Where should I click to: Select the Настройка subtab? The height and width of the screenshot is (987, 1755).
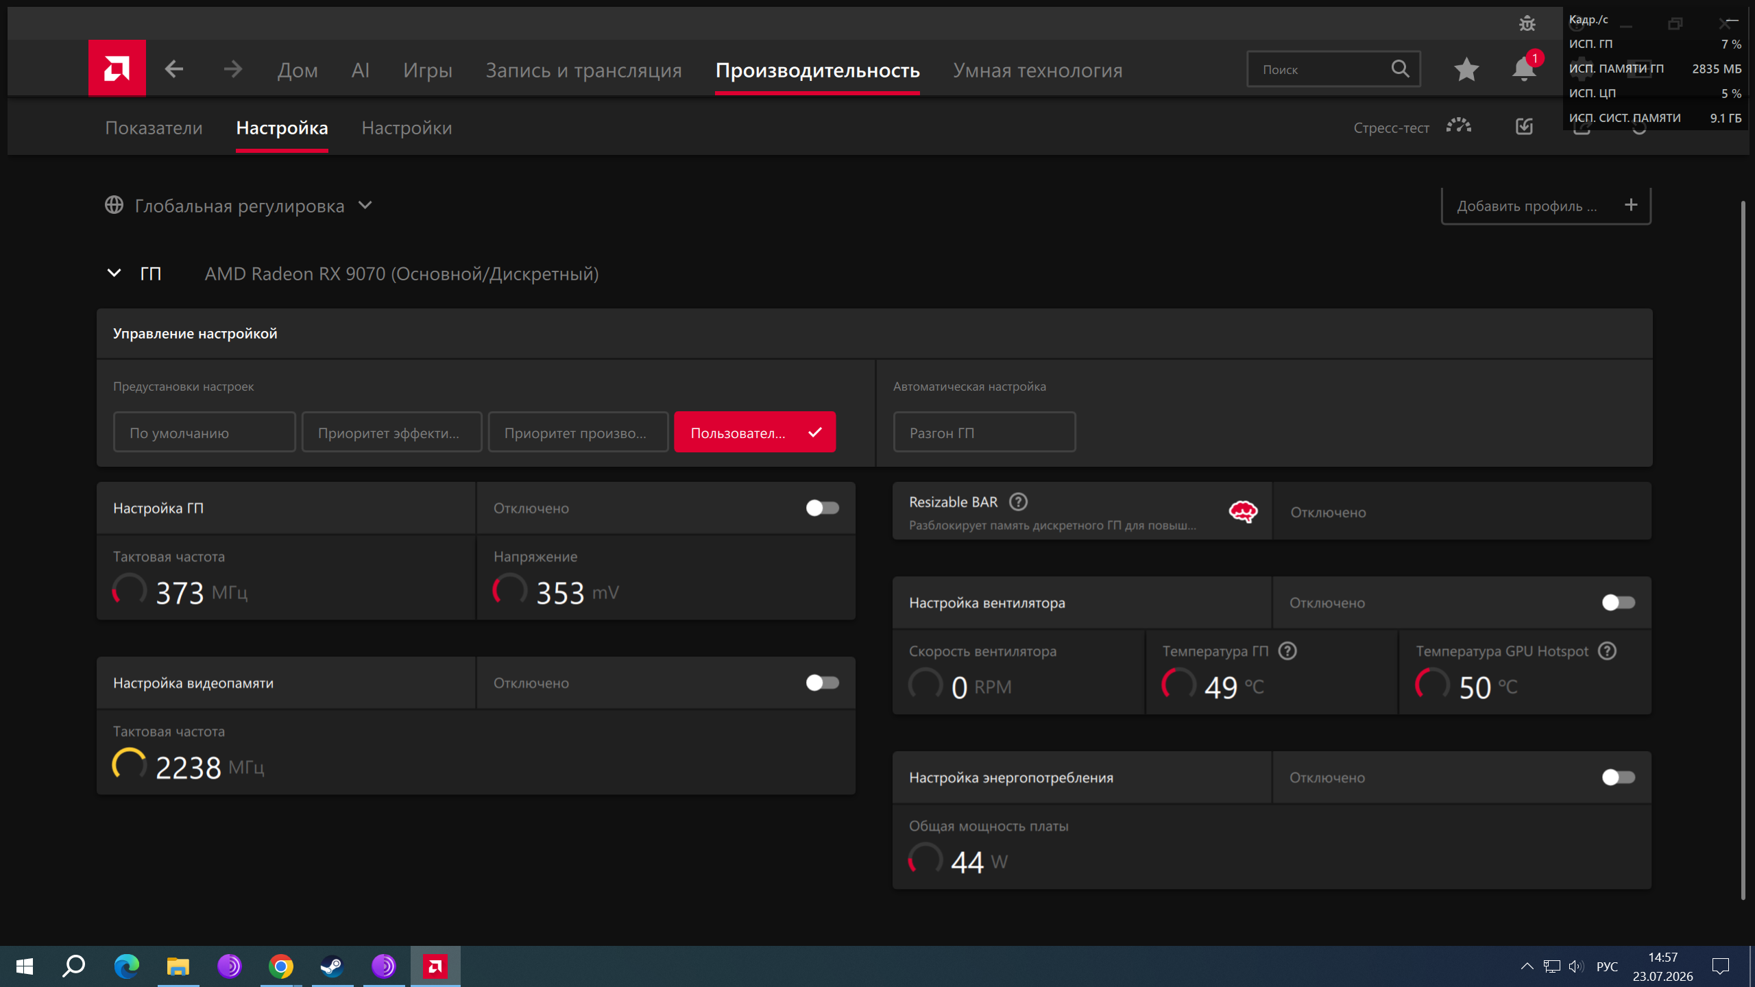(x=282, y=127)
